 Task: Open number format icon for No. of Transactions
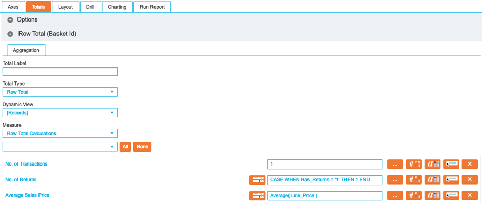point(414,165)
